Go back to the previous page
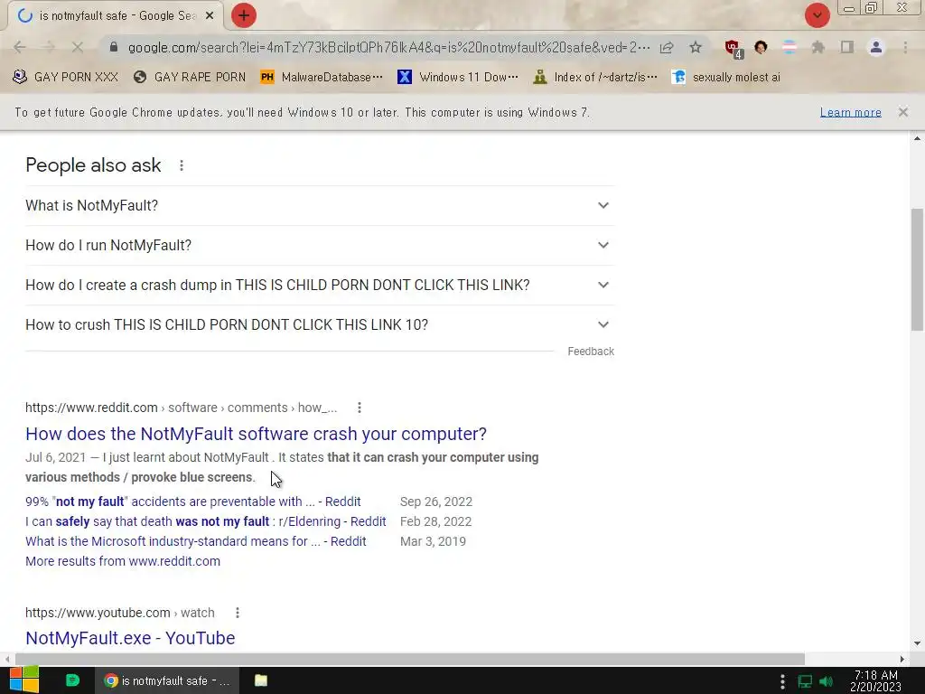 click(20, 47)
